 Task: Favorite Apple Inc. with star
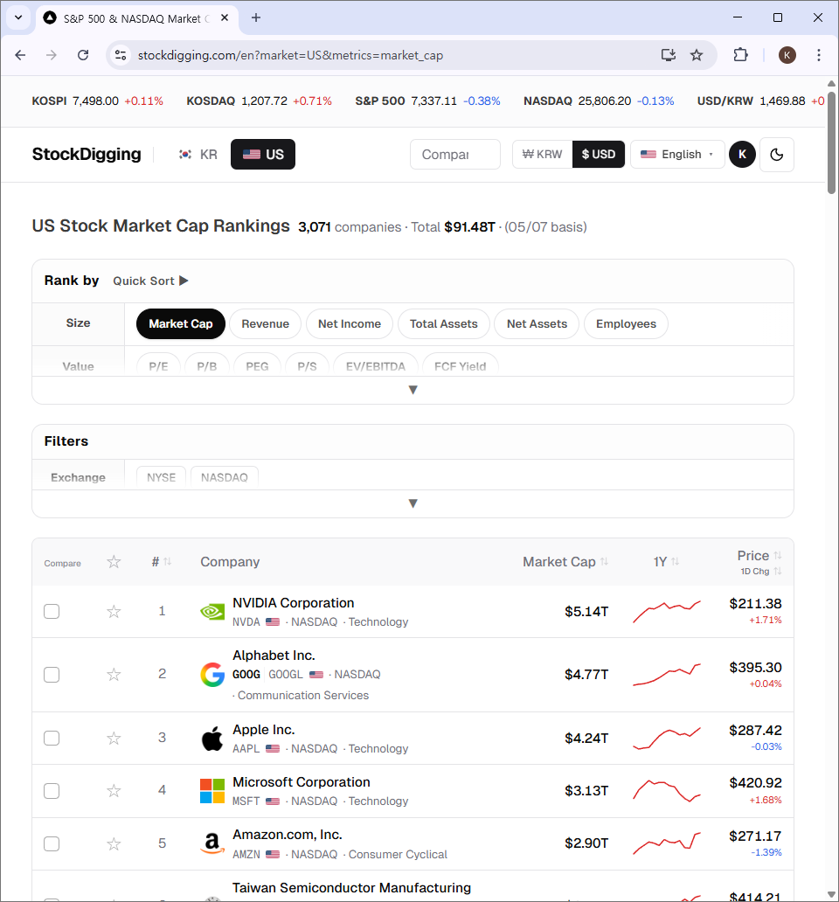[114, 738]
